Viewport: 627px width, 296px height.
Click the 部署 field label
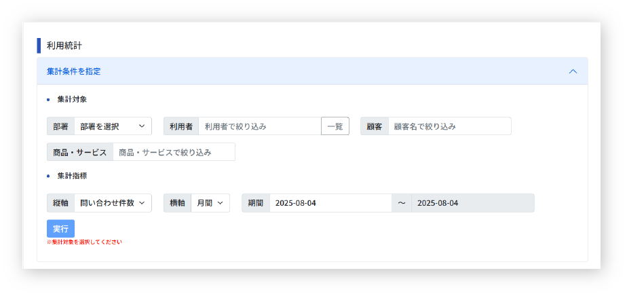pos(60,126)
